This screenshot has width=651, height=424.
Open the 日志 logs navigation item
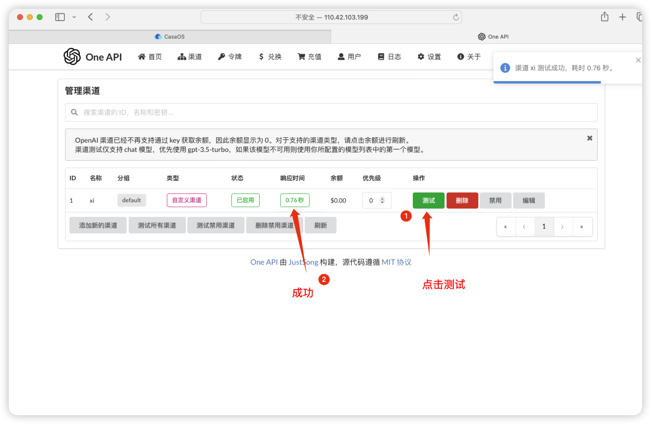(x=389, y=57)
